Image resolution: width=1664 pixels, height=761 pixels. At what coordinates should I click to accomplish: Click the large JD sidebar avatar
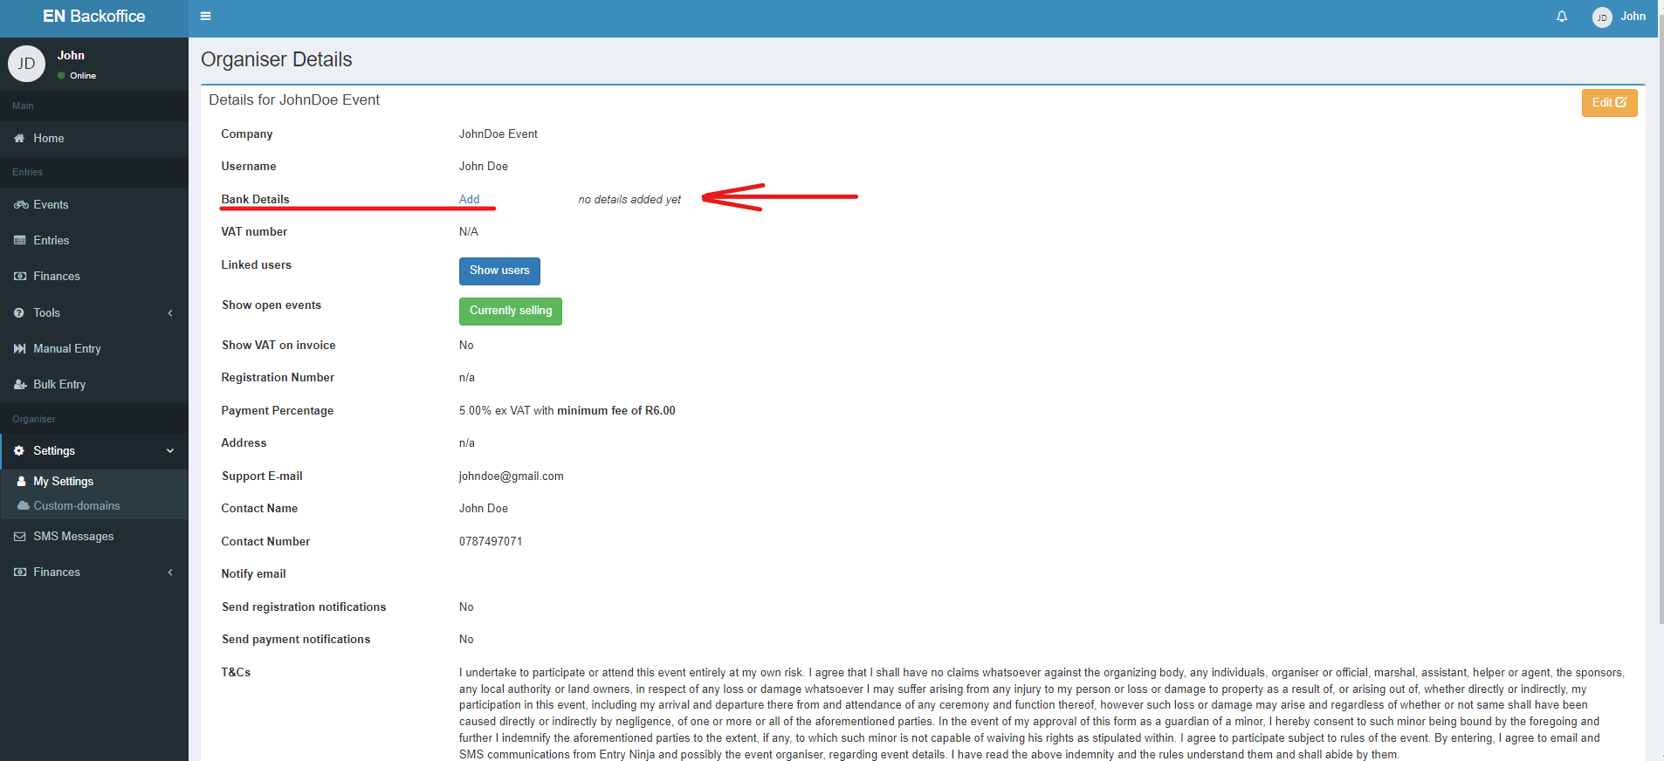pos(26,64)
